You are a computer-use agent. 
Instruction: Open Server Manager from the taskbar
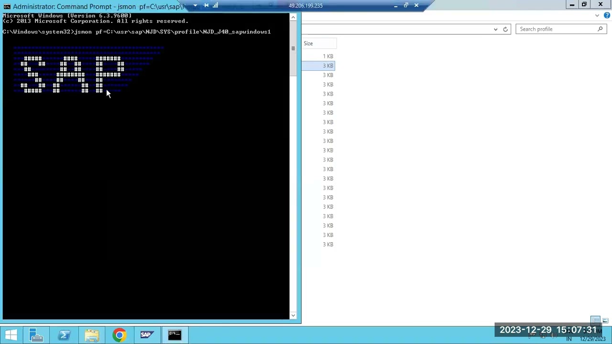[36, 335]
